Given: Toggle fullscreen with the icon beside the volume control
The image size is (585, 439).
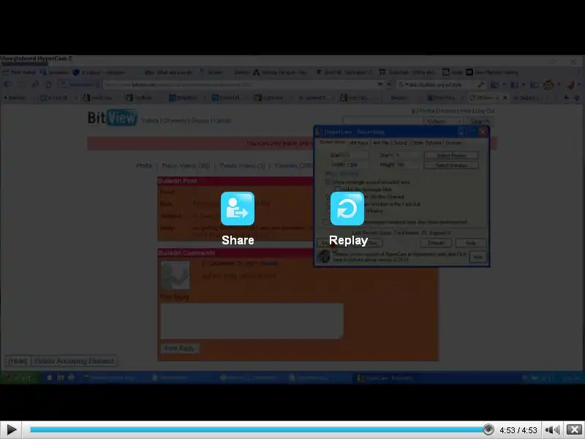Looking at the screenshot, I should (575, 429).
